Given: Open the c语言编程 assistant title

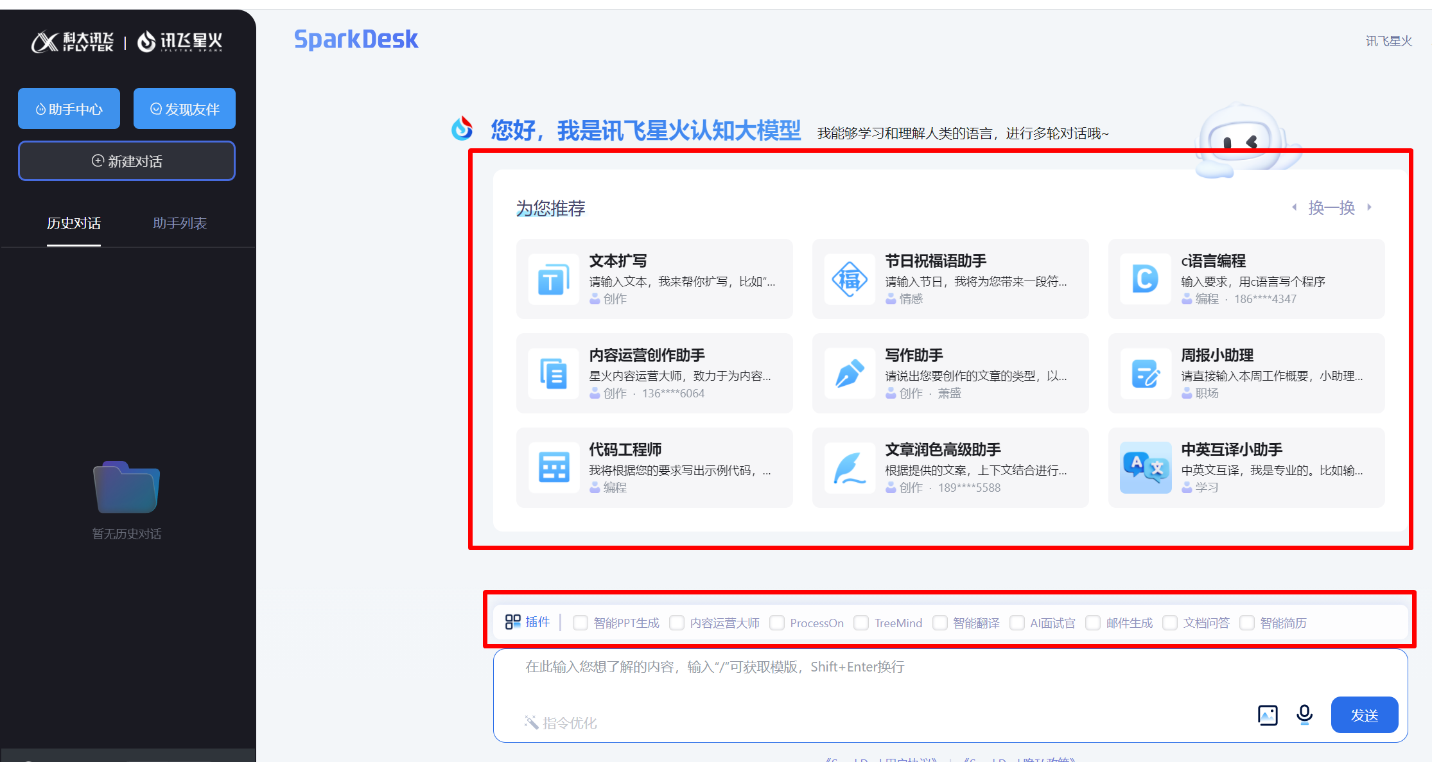Looking at the screenshot, I should (1213, 261).
